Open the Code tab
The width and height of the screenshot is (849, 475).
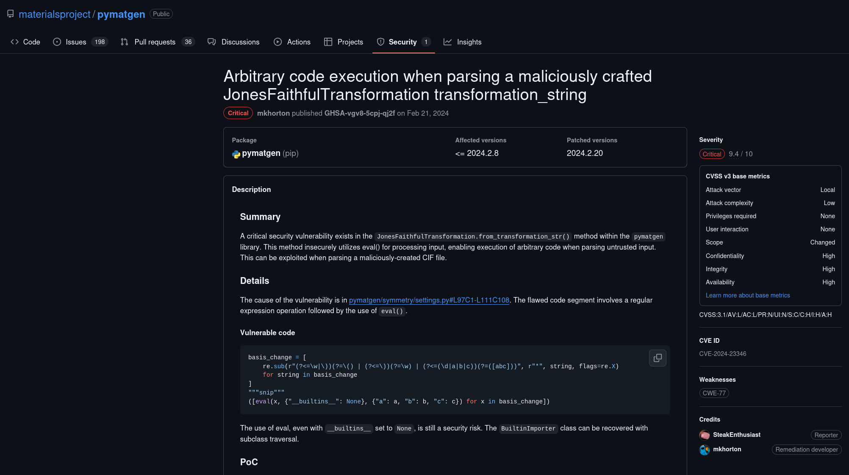tap(25, 42)
